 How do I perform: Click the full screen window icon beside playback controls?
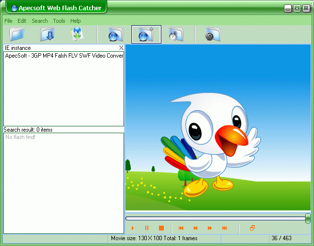[252, 228]
